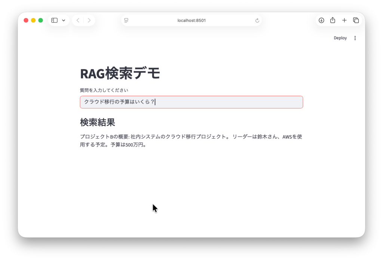The image size is (383, 261).
Task: Go forward with the forward arrow
Action: (x=89, y=20)
